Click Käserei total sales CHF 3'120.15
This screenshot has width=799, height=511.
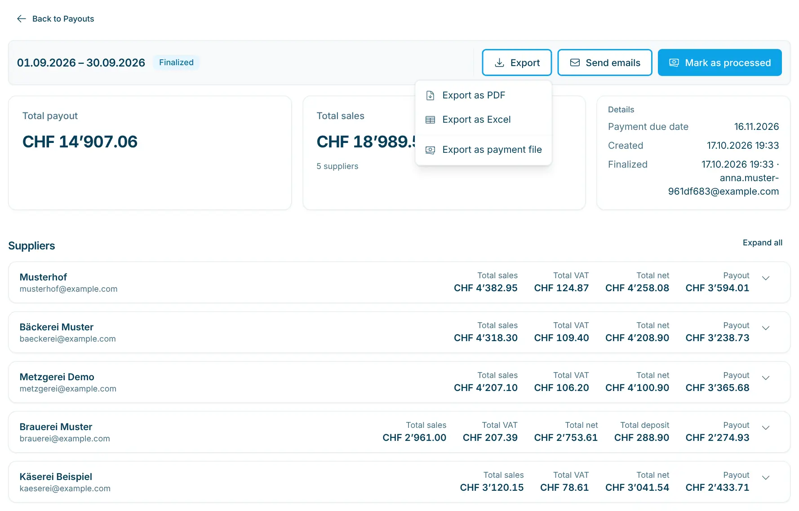click(x=492, y=488)
